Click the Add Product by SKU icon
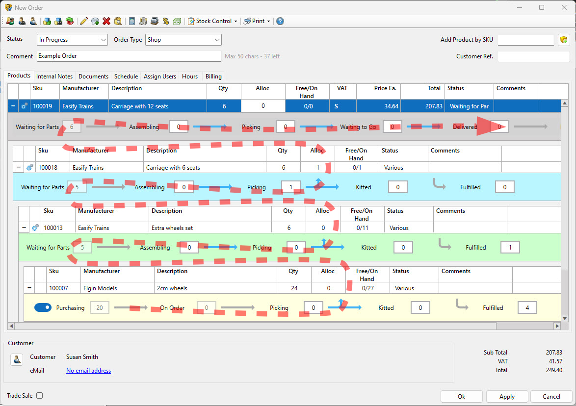Screen dimensions: 576x406 coord(563,39)
